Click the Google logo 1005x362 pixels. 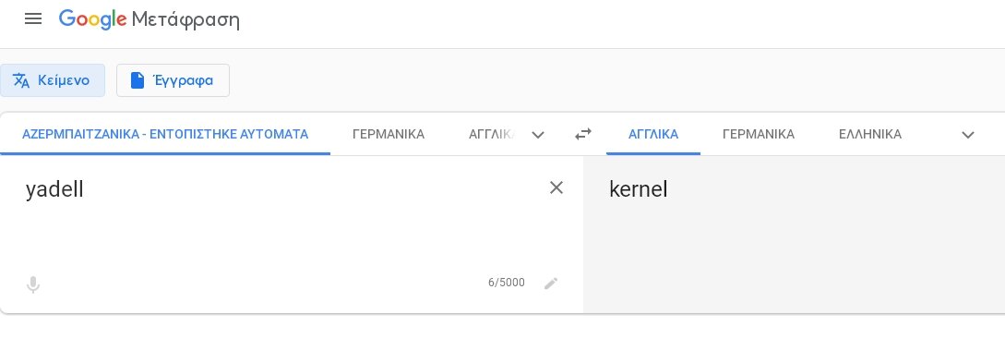point(92,19)
